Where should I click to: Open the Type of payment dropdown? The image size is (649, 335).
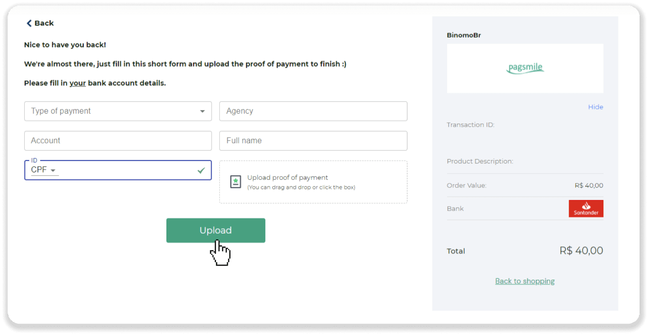click(118, 111)
